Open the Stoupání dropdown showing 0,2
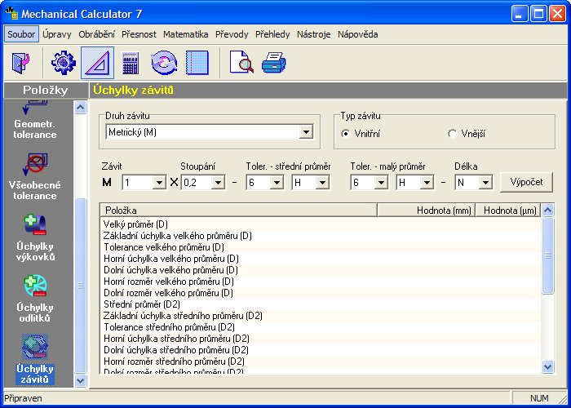Screen dimensions: 571x408 click(218, 183)
